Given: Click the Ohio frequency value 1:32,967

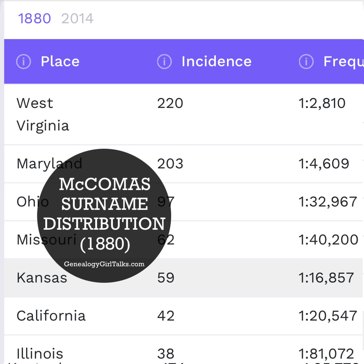Looking at the screenshot, I should (328, 202).
